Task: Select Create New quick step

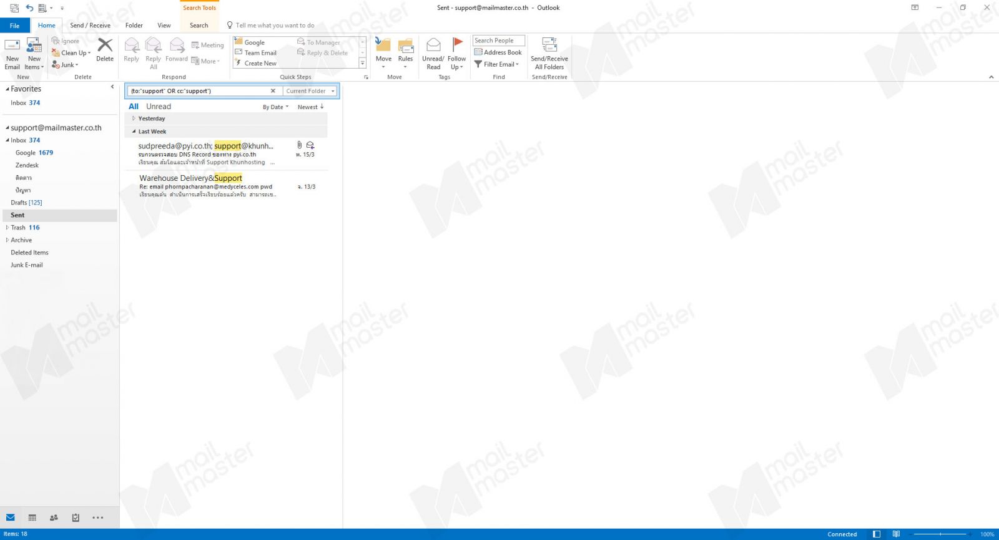Action: (x=256, y=64)
